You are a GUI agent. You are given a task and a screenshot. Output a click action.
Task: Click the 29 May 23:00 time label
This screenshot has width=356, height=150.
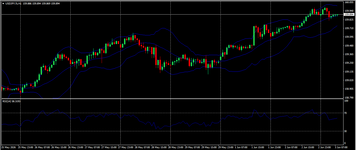click(x=226, y=147)
